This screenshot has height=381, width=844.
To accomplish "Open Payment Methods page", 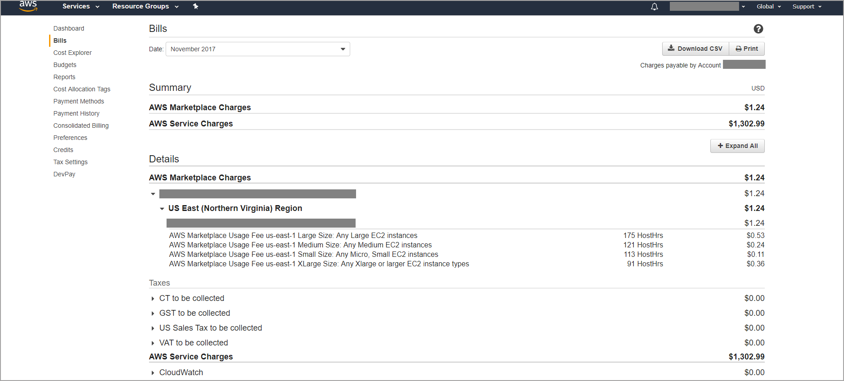I will pyautogui.click(x=79, y=101).
